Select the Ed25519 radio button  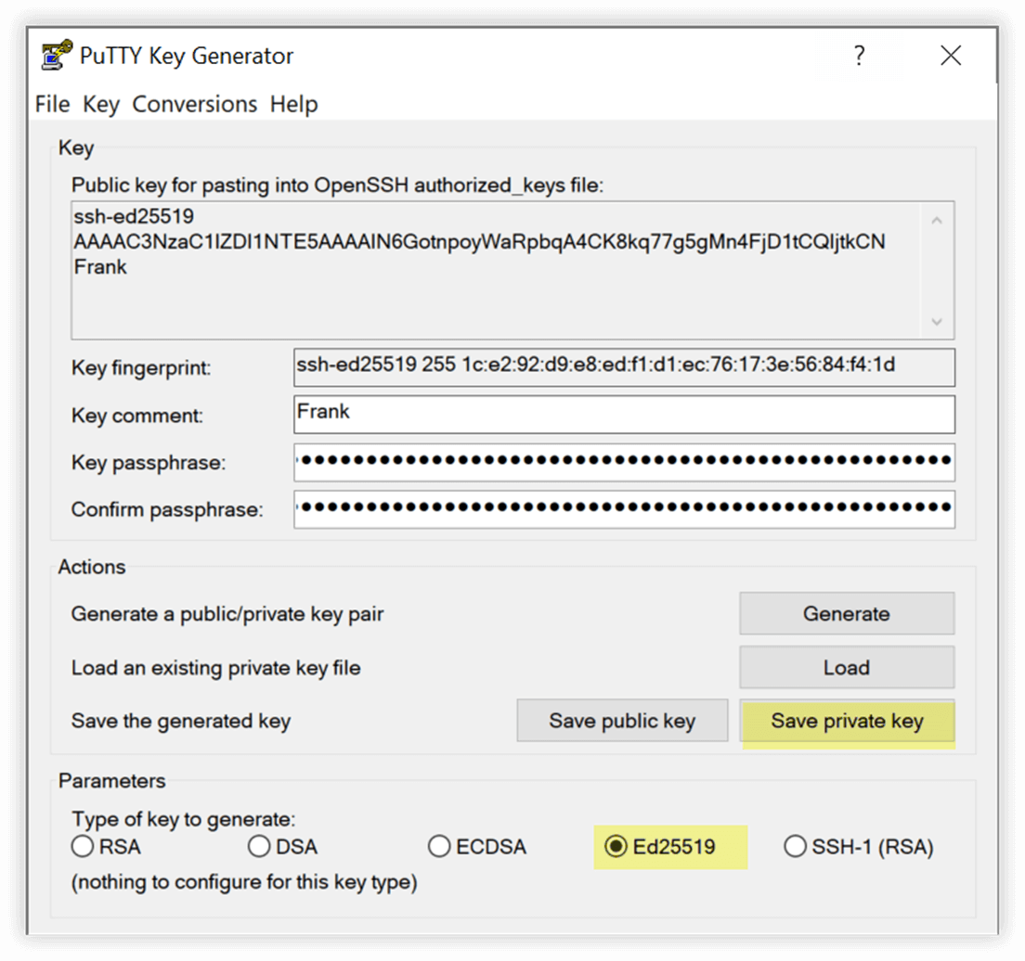(616, 846)
